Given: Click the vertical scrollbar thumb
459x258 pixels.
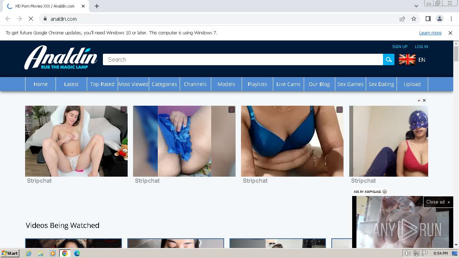Looking at the screenshot, I should (x=456, y=54).
